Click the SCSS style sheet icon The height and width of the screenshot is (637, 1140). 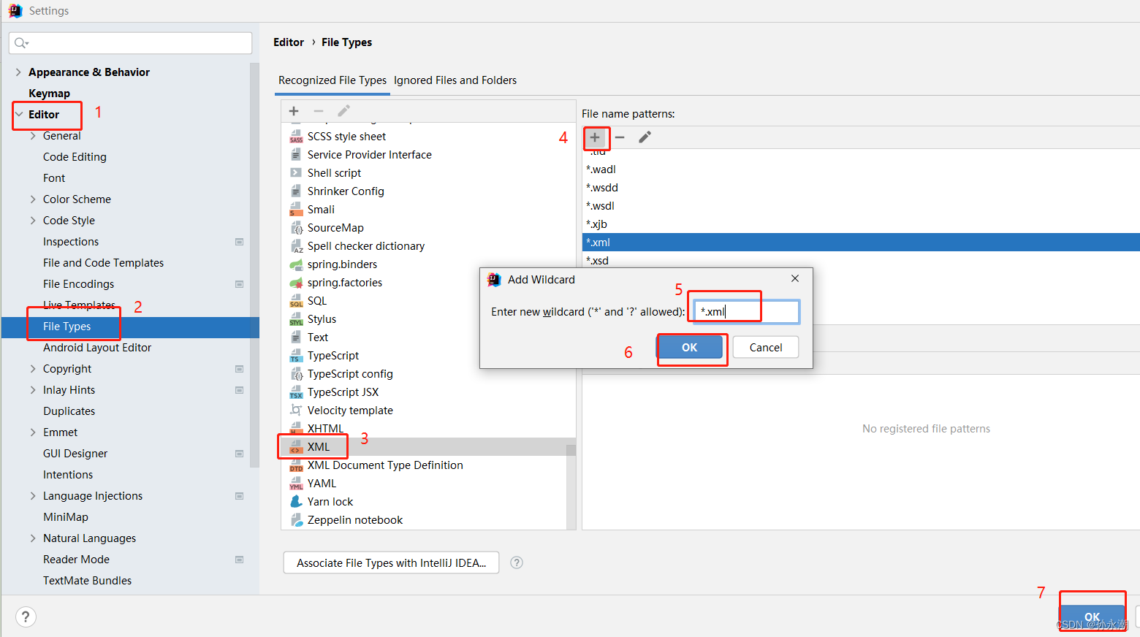[x=296, y=137]
